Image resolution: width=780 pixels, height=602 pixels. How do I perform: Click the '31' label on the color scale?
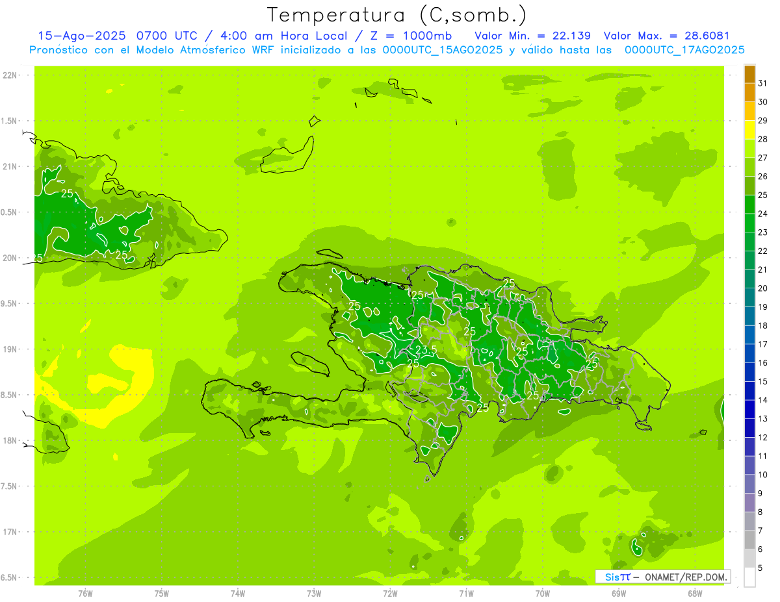pos(763,83)
